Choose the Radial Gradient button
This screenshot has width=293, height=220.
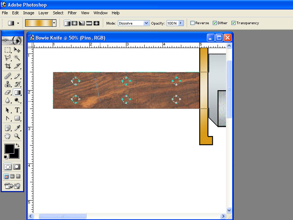(x=74, y=23)
